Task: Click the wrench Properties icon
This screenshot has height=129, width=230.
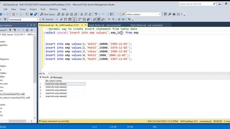Action: click(x=170, y=14)
